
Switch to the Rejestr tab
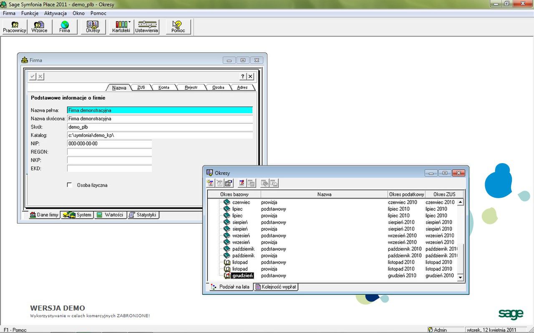point(191,87)
